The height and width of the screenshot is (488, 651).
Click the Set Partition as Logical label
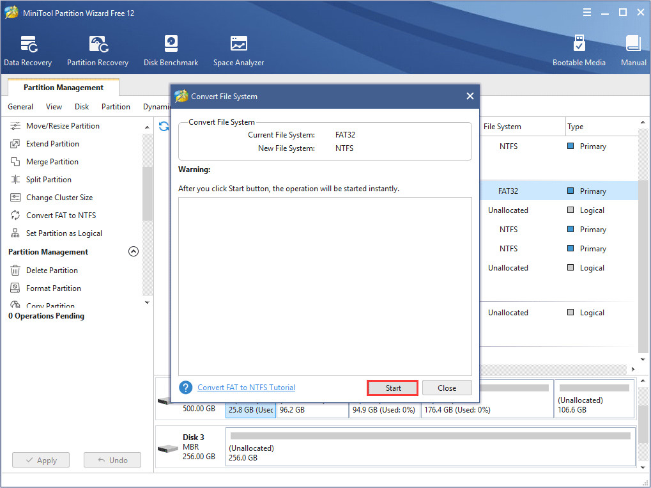pos(64,233)
